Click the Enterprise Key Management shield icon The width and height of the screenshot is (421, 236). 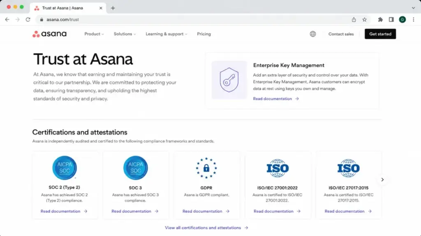click(x=229, y=80)
